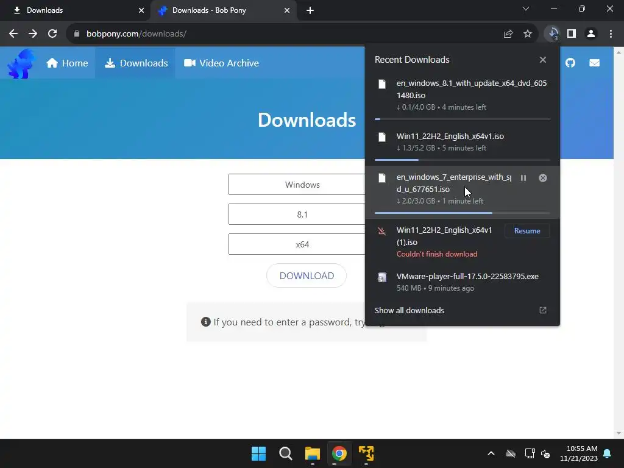Click the Chrome taskbar icon
Screen dimensions: 624x468
339,453
